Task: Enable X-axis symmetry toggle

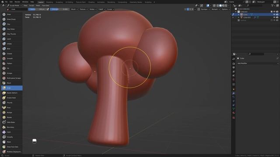Action: (x=188, y=9)
